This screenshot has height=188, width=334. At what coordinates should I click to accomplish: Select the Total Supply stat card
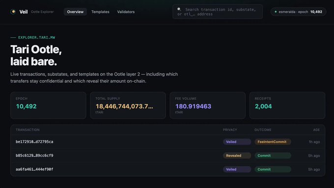coord(128,106)
